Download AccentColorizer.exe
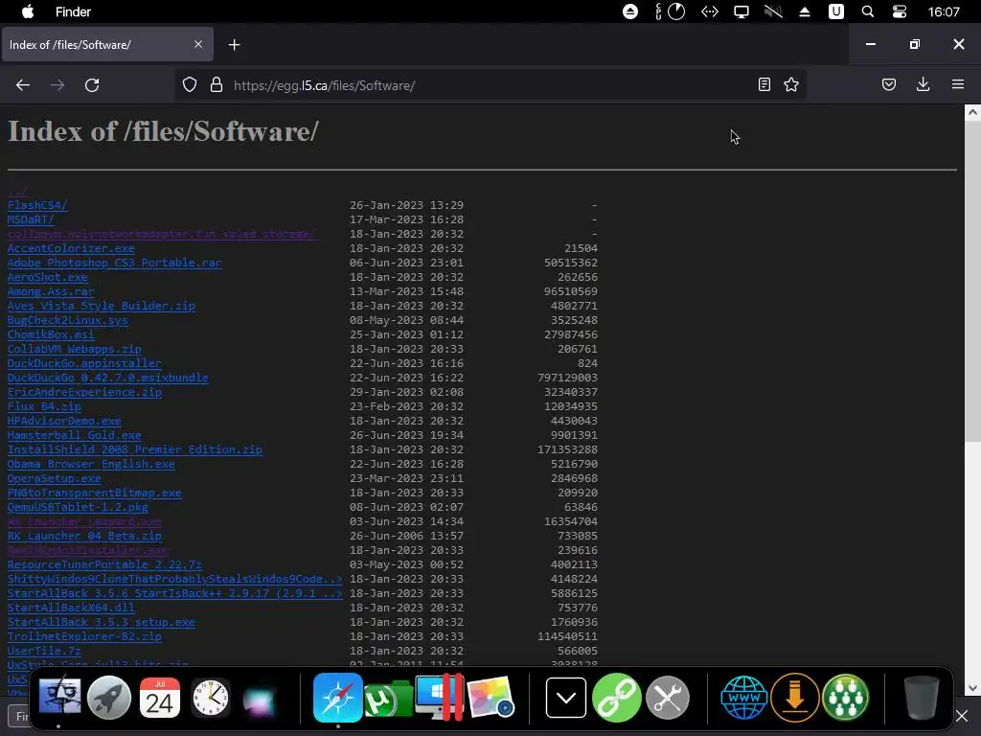The image size is (981, 736). pyautogui.click(x=71, y=248)
